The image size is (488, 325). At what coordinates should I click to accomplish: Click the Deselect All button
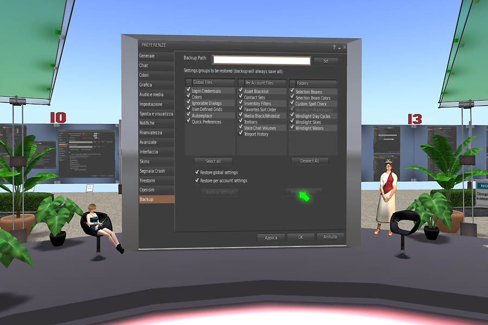[310, 161]
